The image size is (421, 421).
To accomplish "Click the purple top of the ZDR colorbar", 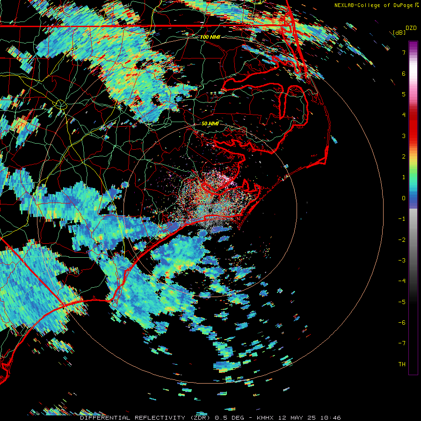I will [413, 46].
